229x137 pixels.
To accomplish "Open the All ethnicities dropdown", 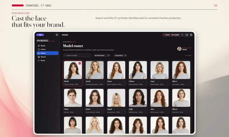I will [x=102, y=55].
